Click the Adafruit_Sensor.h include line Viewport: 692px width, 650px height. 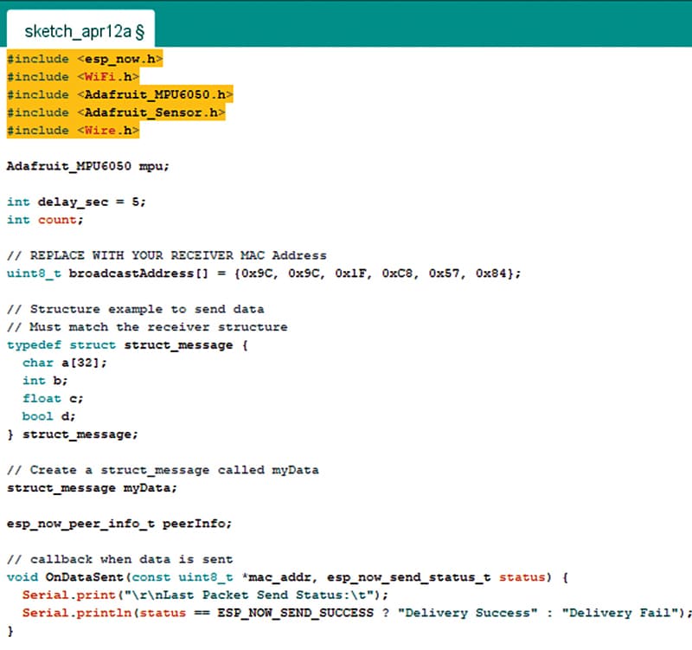[x=116, y=113]
